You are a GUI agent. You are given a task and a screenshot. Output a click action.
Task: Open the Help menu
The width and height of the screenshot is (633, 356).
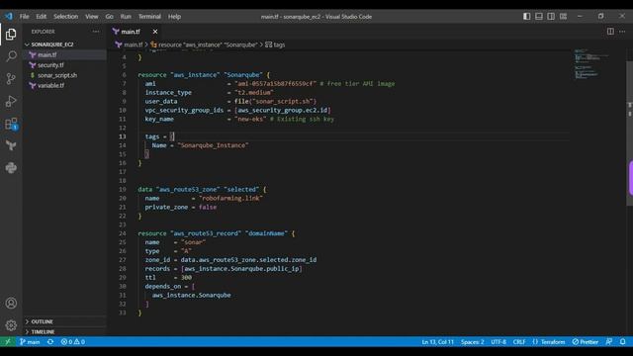[x=174, y=17]
